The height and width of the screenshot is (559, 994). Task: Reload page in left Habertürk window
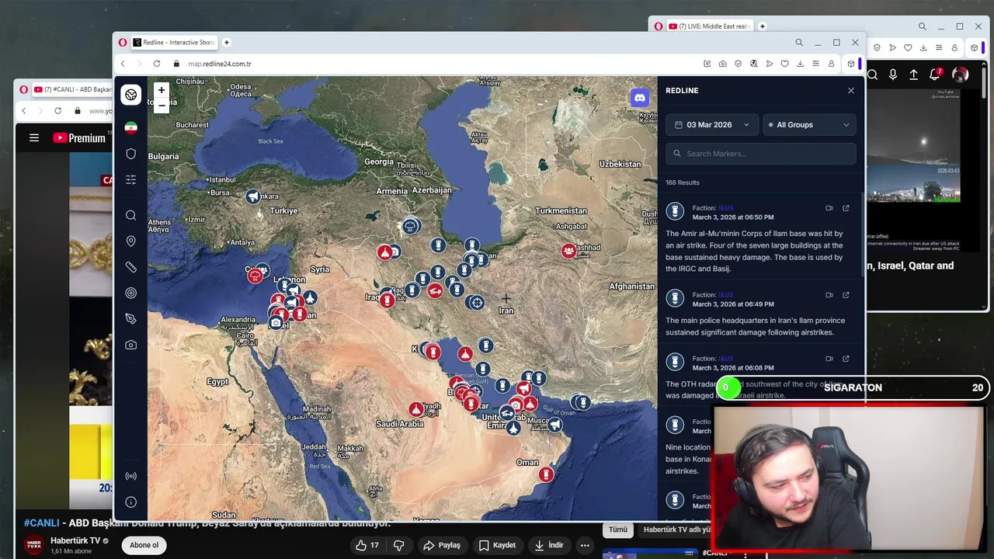[x=57, y=111]
